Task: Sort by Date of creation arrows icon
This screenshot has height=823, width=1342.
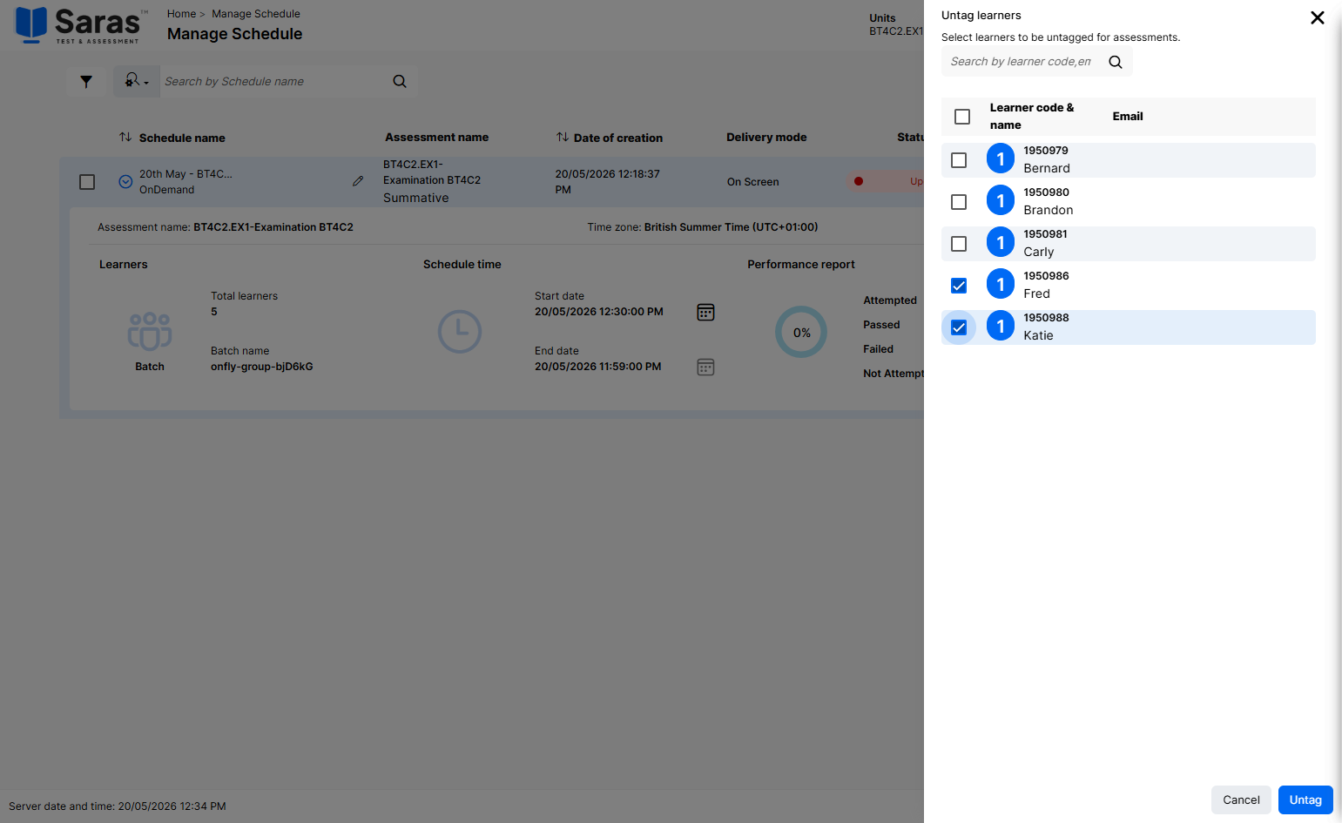Action: click(563, 138)
